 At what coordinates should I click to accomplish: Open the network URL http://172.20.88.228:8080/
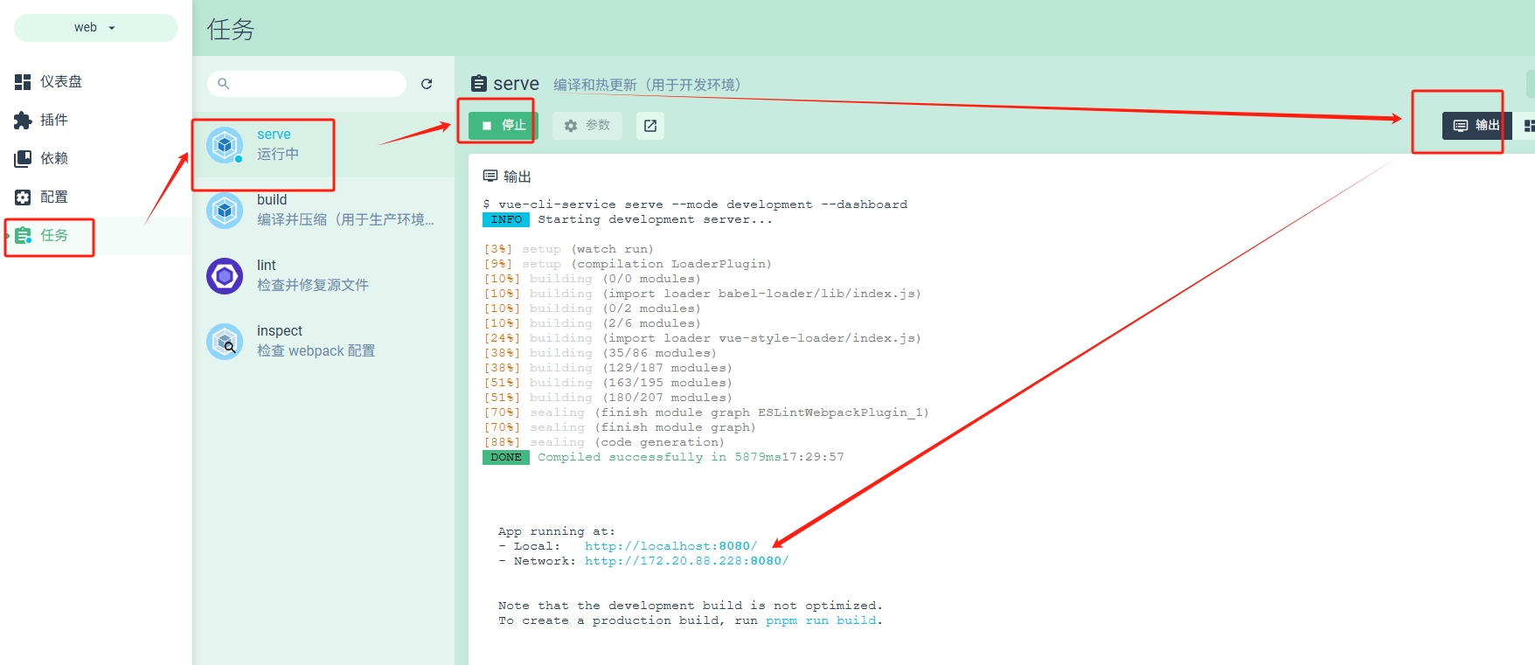pos(686,561)
